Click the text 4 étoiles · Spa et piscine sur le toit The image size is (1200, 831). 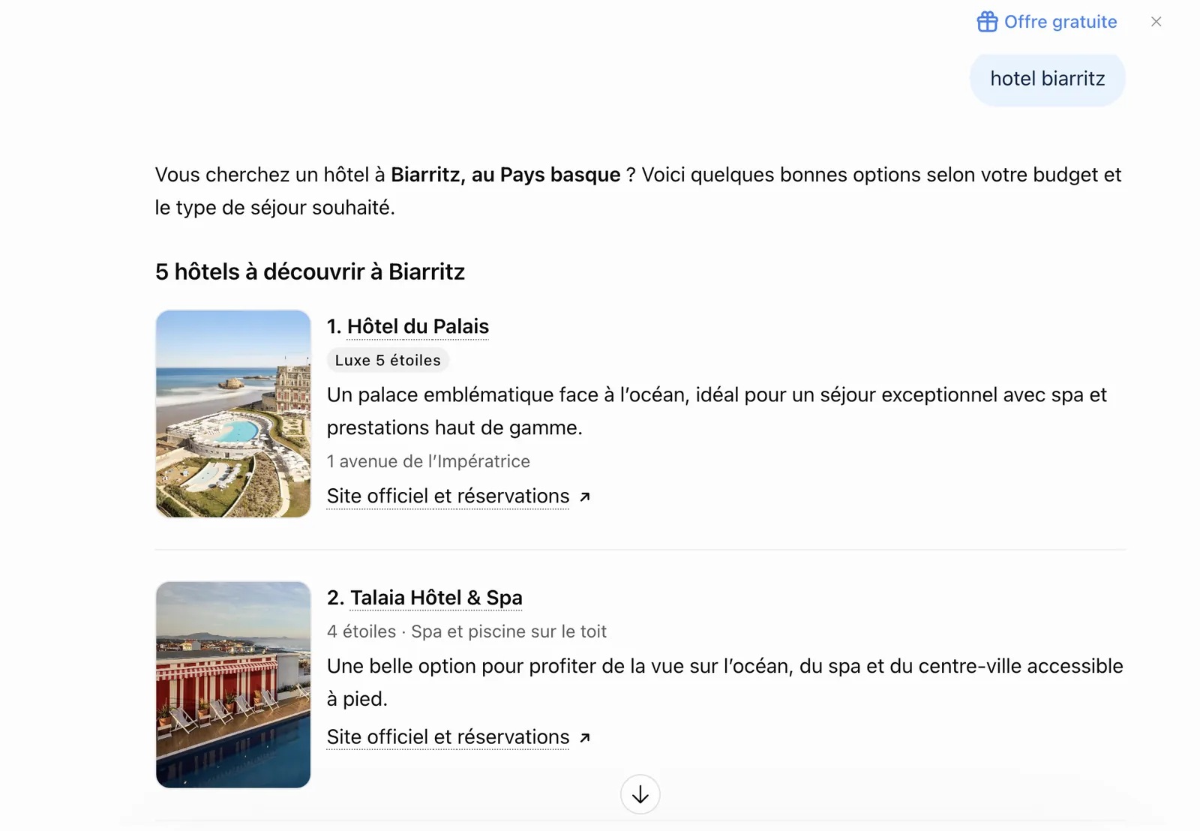[466, 631]
